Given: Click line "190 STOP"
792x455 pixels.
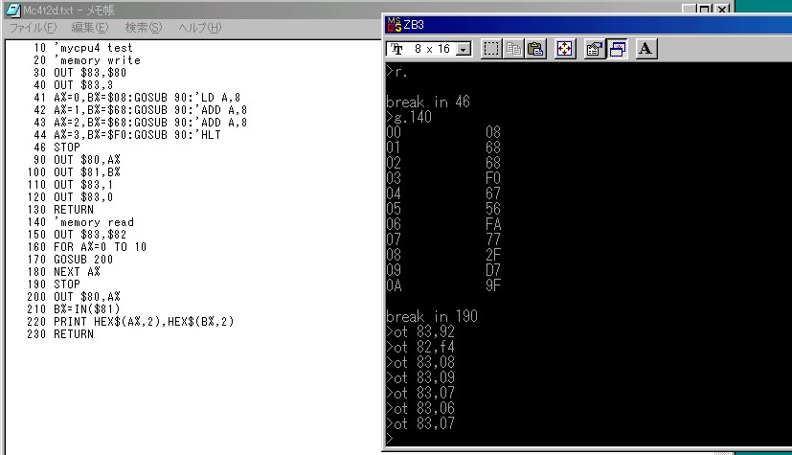Looking at the screenshot, I should point(54,284).
